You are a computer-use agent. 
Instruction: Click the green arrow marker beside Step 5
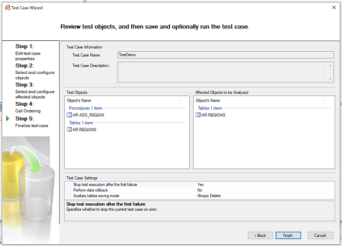coord(7,118)
